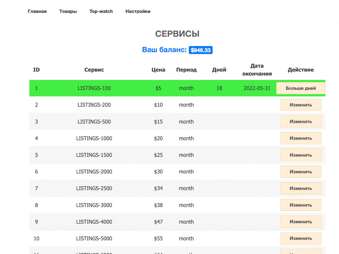Select the LISTINGS-100 service name
The image size is (339, 254).
click(x=94, y=88)
